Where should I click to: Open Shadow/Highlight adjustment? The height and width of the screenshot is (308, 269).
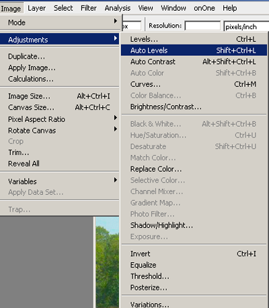tap(194, 225)
